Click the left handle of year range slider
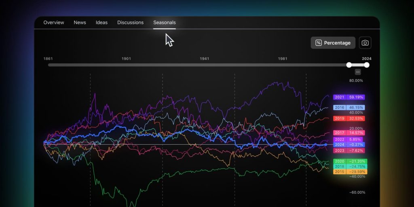Viewport: 414px width, 207px height. coord(349,65)
